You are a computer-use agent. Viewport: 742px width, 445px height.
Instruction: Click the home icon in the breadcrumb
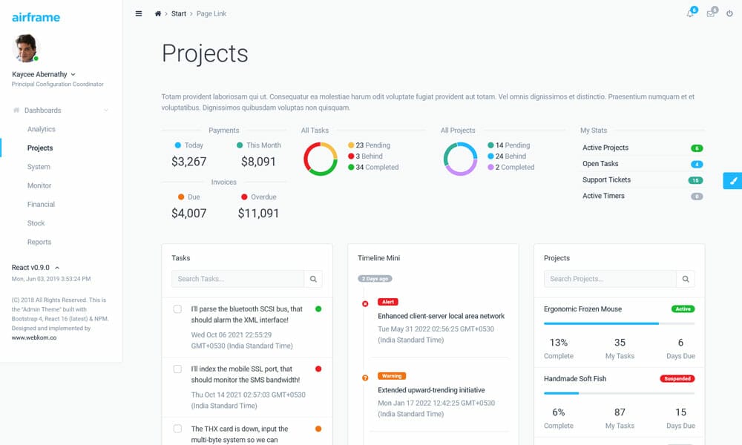(x=157, y=13)
